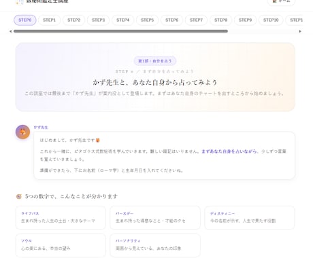
Task: Click heading かず先生と、あなた自身から占ってみよう
Action: click(x=155, y=82)
